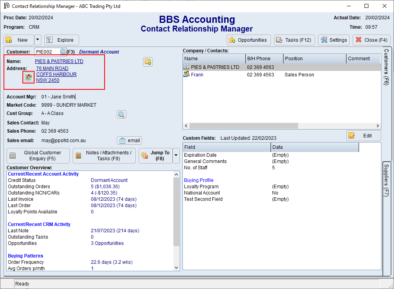Expand the Jump To dropdown arrow
This screenshot has height=289, width=394.
point(176,156)
